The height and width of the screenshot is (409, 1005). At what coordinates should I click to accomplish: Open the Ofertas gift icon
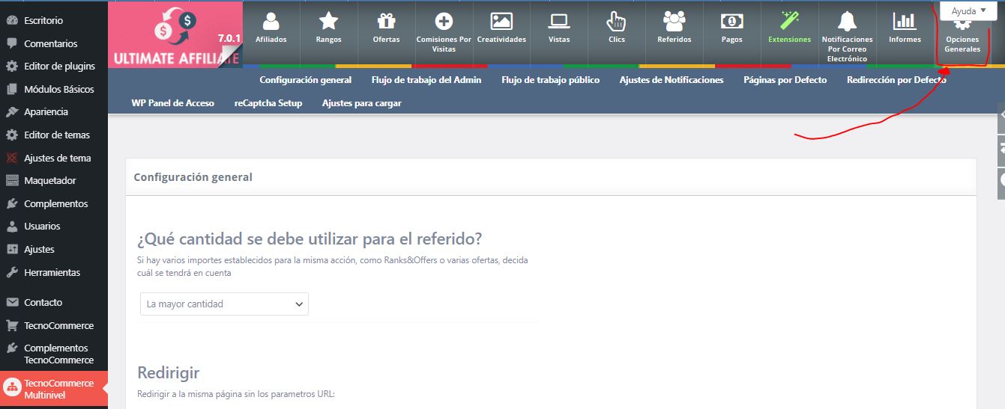pos(387,21)
